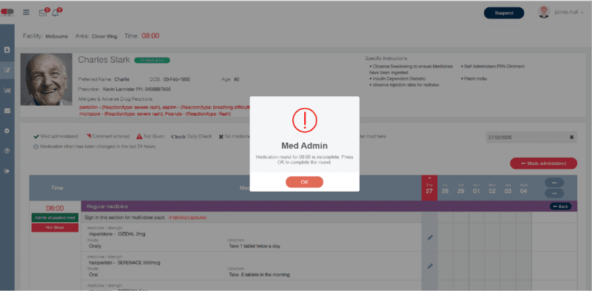
Task: Select day 28 in day header
Action: coord(445,189)
